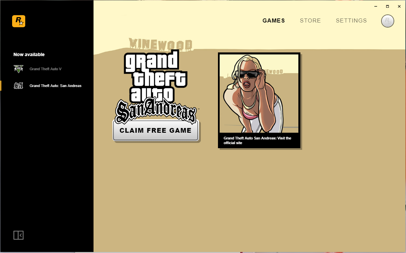406x253 pixels.
Task: Close the Rockstar Games Launcher
Action: [399, 6]
